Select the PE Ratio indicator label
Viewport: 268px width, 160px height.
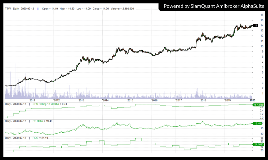tap(39, 121)
